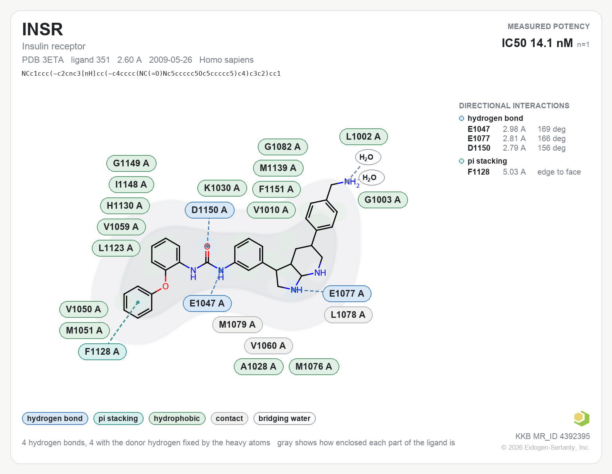Image resolution: width=612 pixels, height=474 pixels.
Task: Click the NH2 amine group on the ligand
Action: (x=352, y=182)
